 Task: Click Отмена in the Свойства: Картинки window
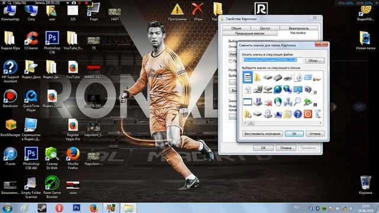coord(285,148)
